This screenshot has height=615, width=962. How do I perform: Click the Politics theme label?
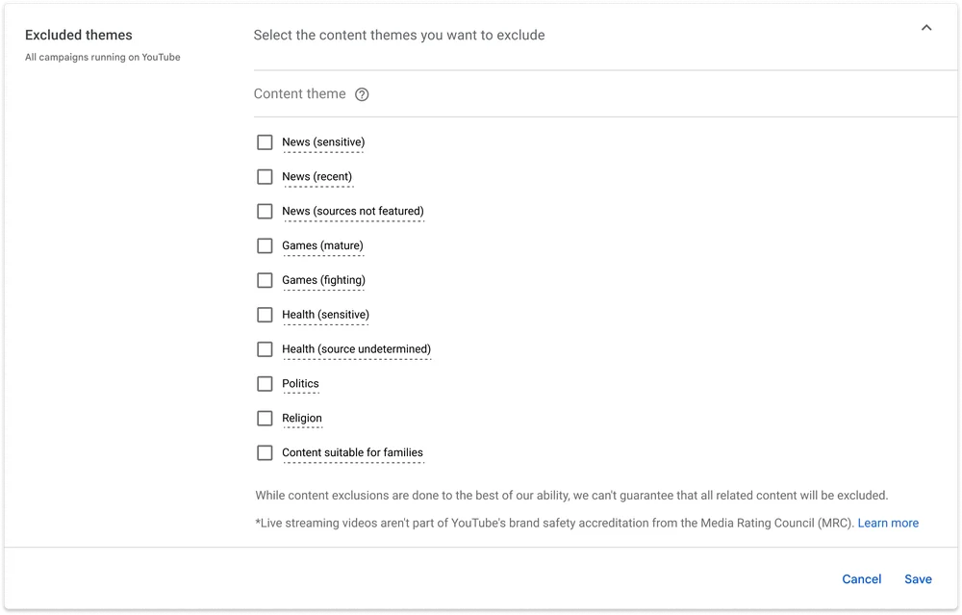tap(300, 384)
